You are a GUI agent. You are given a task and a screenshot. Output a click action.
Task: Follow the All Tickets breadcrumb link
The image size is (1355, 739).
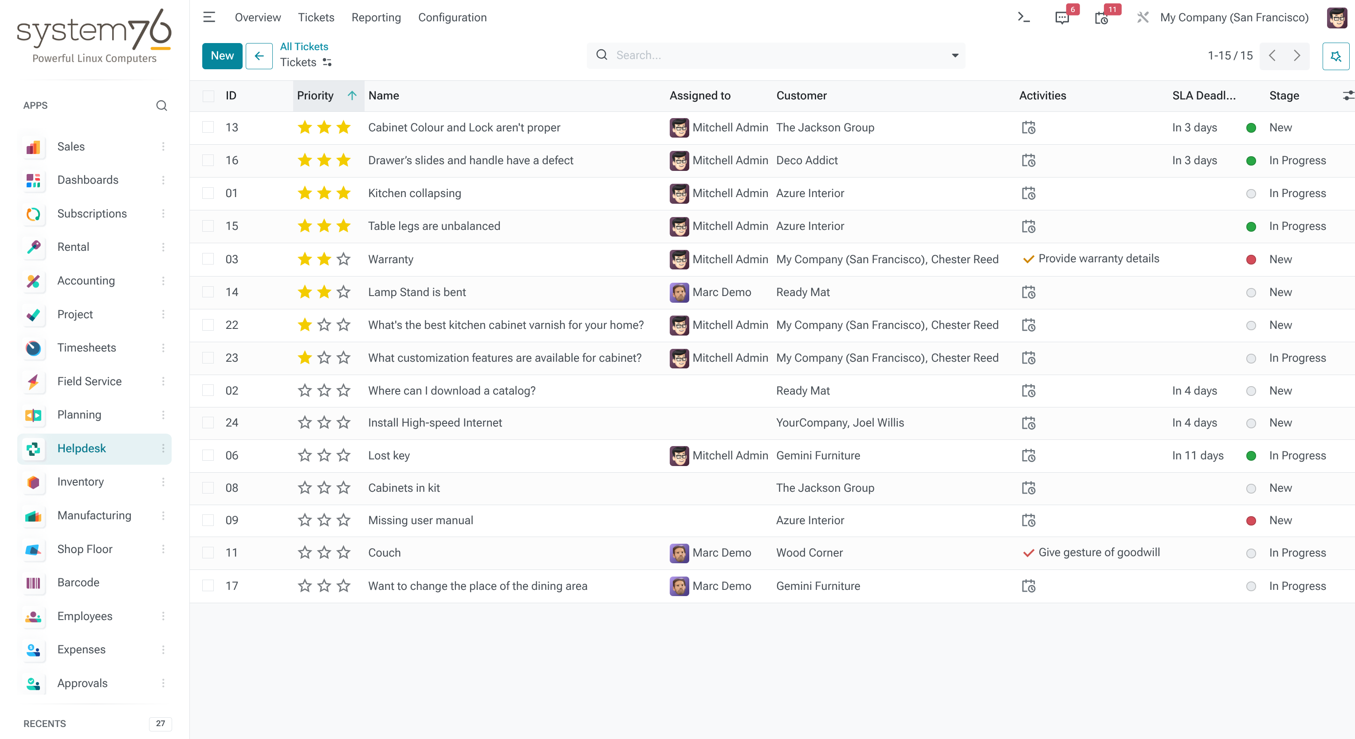pyautogui.click(x=304, y=47)
